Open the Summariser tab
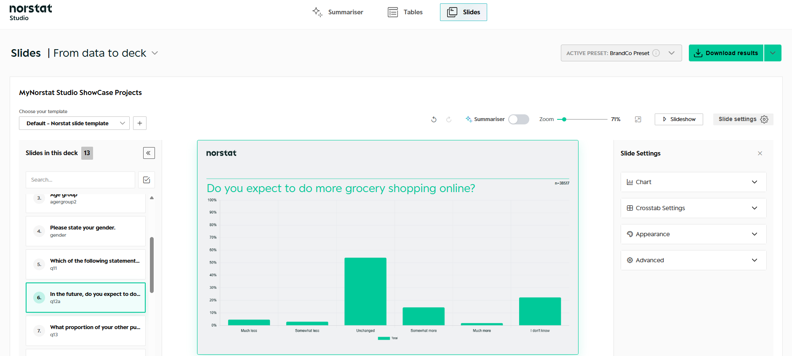The image size is (792, 356). pos(338,12)
